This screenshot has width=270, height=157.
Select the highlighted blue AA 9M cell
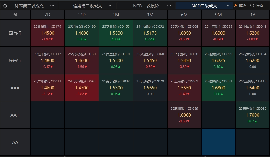point(218,142)
